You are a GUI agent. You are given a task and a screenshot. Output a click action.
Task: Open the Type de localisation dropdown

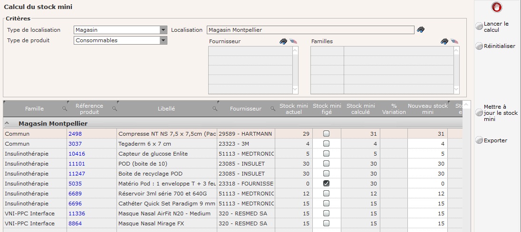click(x=163, y=30)
